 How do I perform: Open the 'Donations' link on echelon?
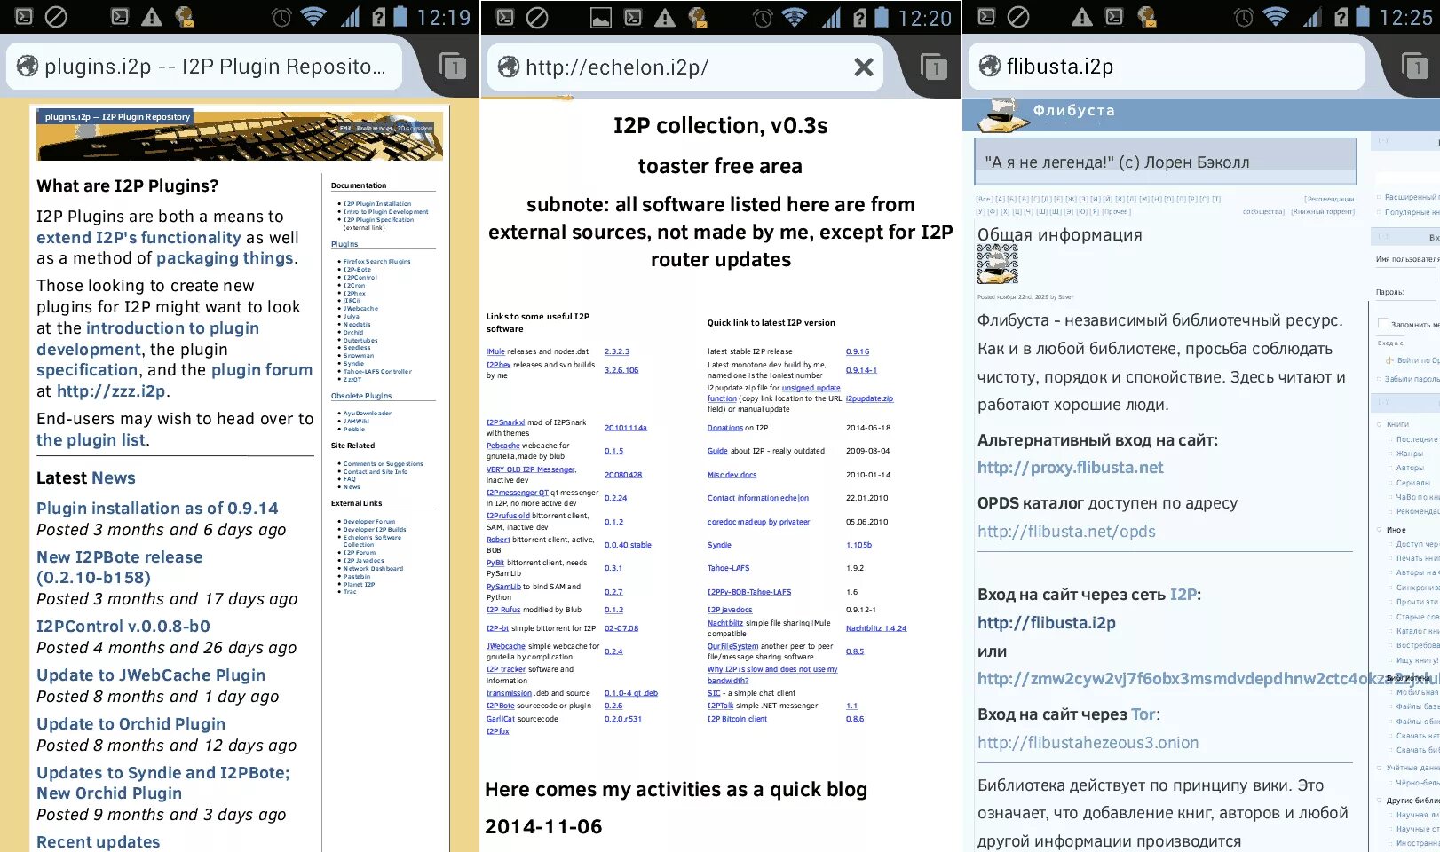[x=725, y=428]
